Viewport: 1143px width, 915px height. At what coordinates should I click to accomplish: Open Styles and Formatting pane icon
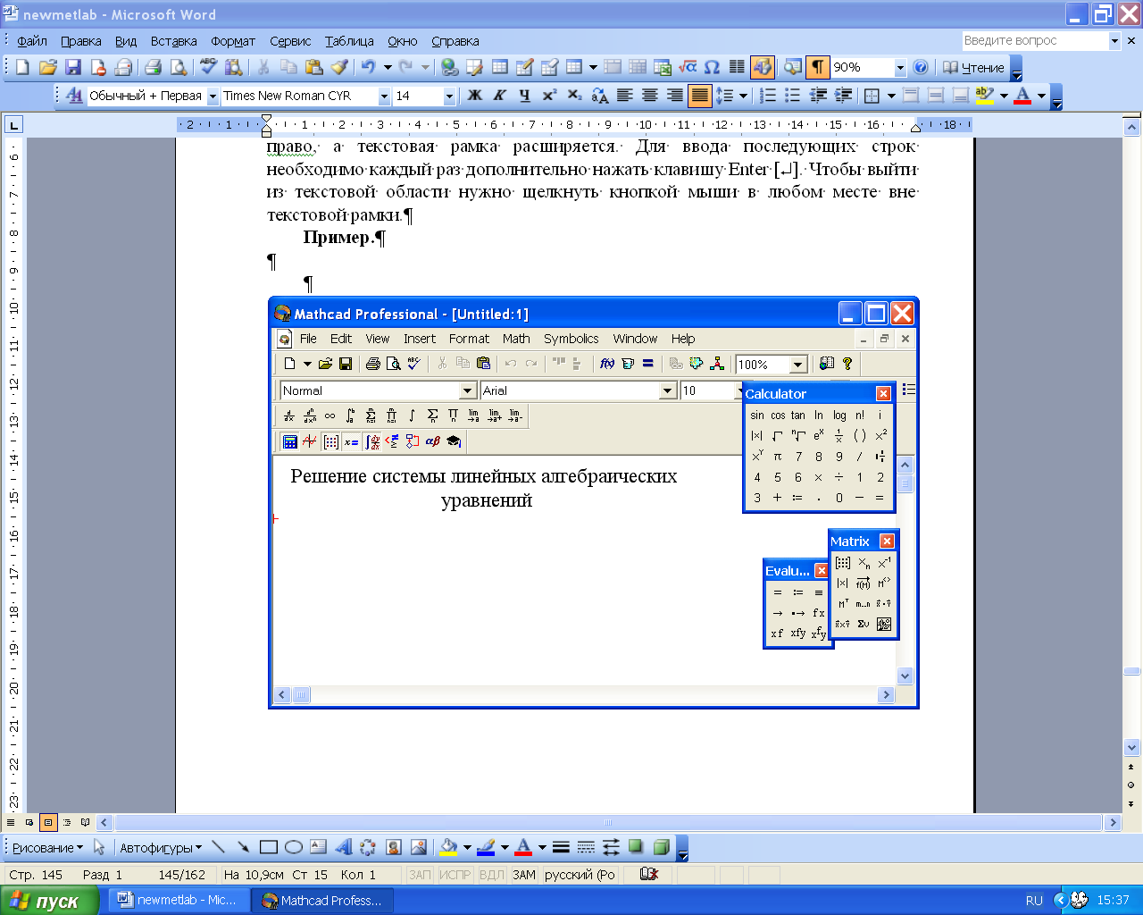point(74,95)
